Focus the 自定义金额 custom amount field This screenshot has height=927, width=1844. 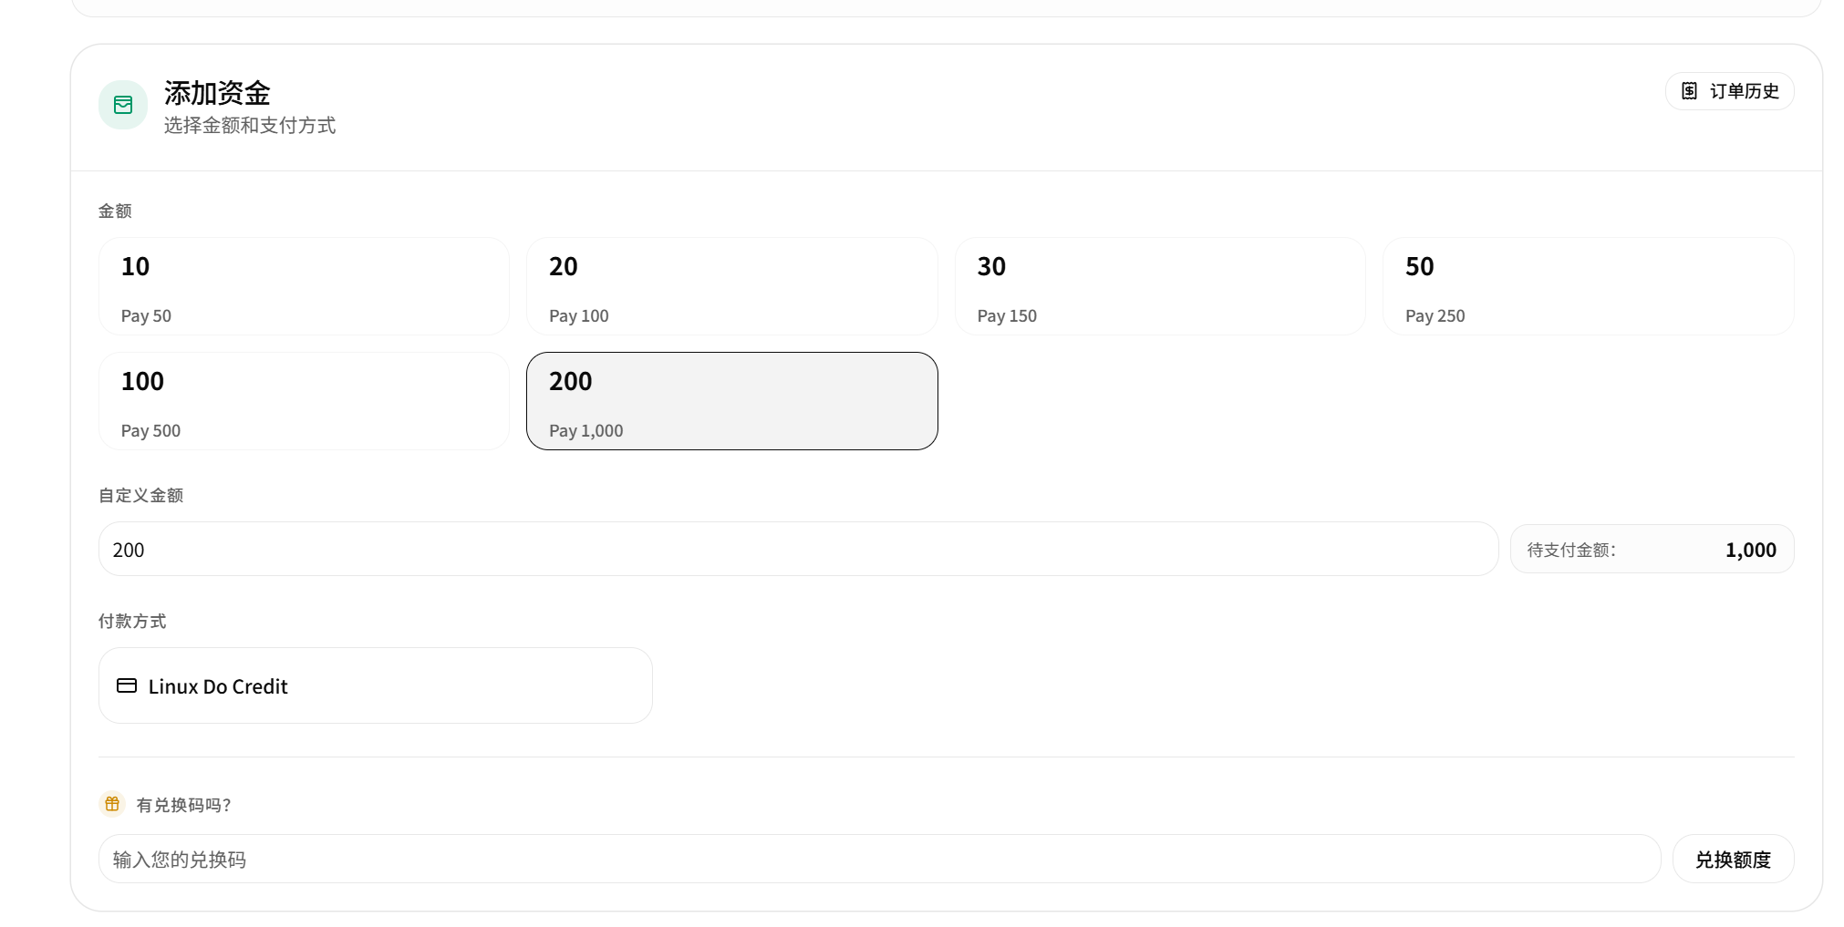pos(798,549)
